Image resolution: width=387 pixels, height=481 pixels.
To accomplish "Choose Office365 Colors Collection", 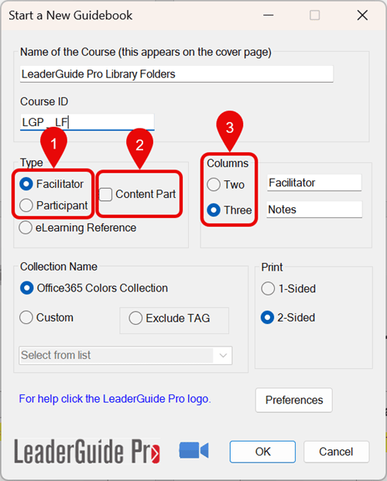I will [27, 288].
